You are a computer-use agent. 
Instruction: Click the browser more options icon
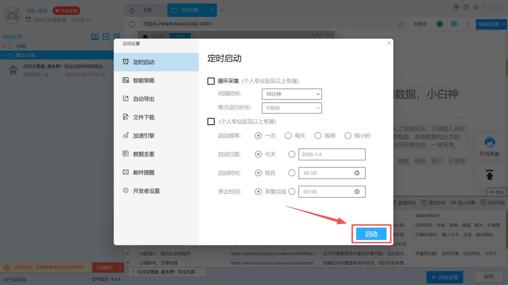(467, 24)
